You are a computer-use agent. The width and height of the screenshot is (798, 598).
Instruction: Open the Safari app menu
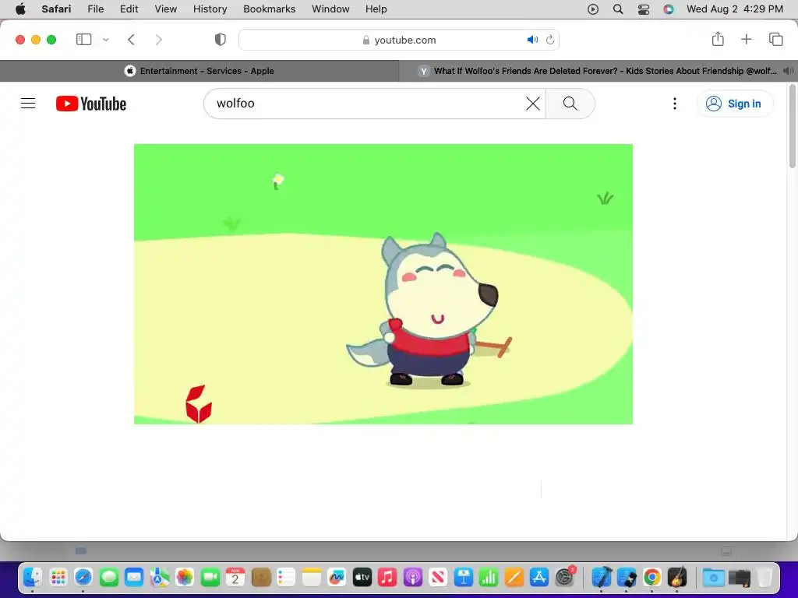[56, 9]
